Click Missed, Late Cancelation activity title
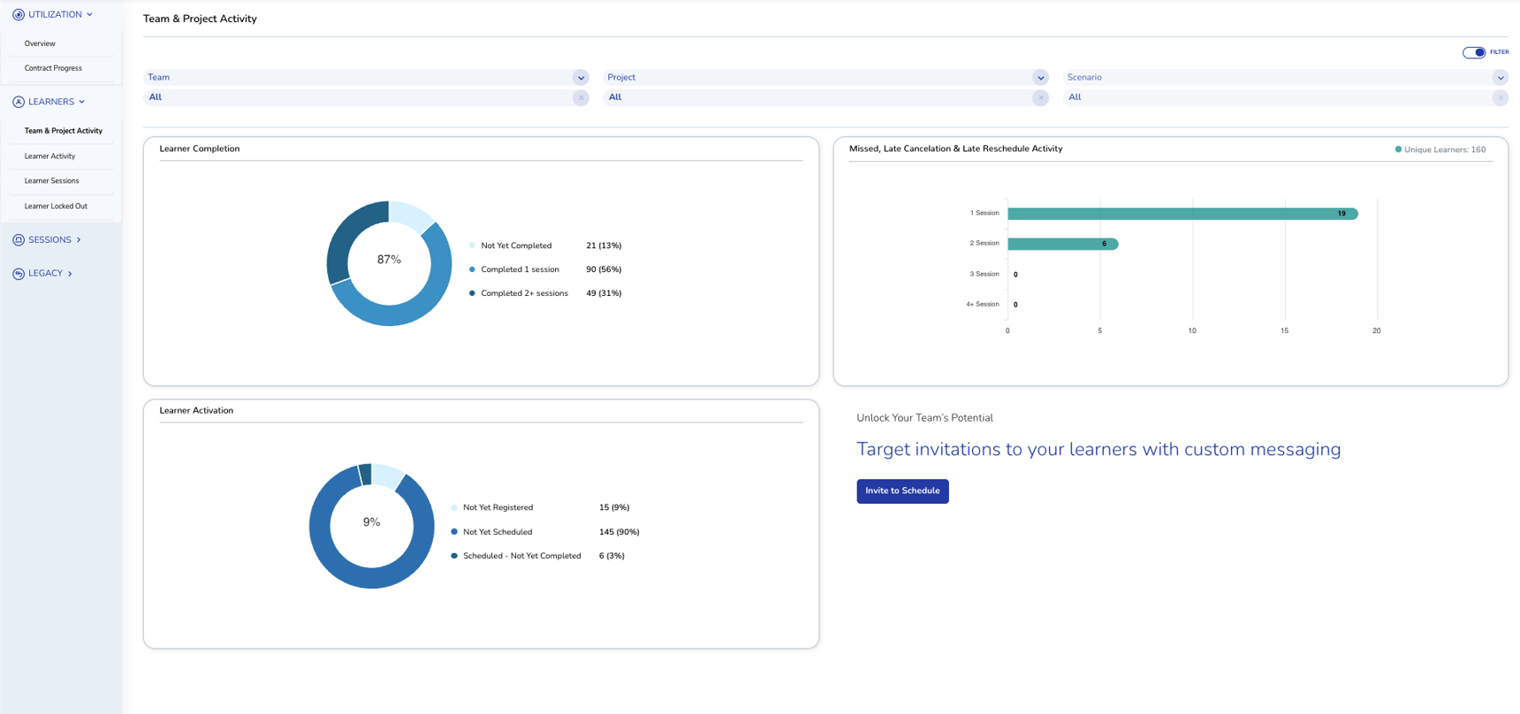This screenshot has width=1520, height=714. [x=956, y=148]
